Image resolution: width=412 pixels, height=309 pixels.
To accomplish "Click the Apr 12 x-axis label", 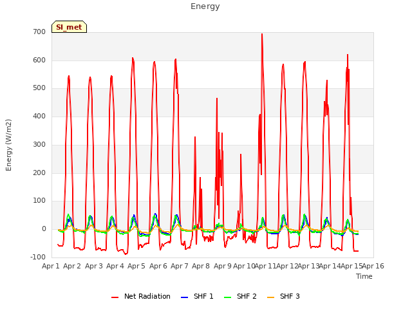I will [x=287, y=266].
